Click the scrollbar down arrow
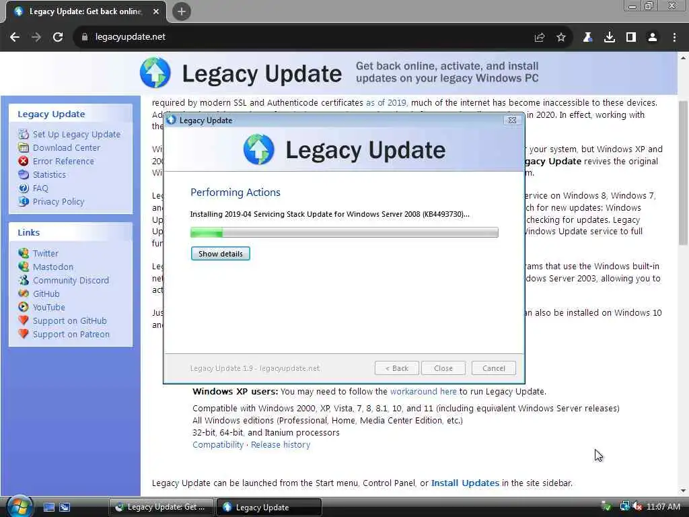689x517 pixels. click(683, 491)
